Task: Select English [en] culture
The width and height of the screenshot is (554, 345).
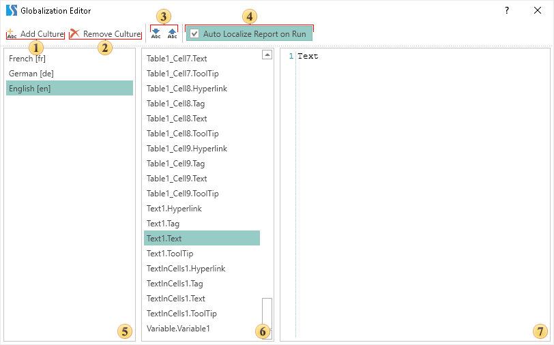Action: click(x=30, y=89)
